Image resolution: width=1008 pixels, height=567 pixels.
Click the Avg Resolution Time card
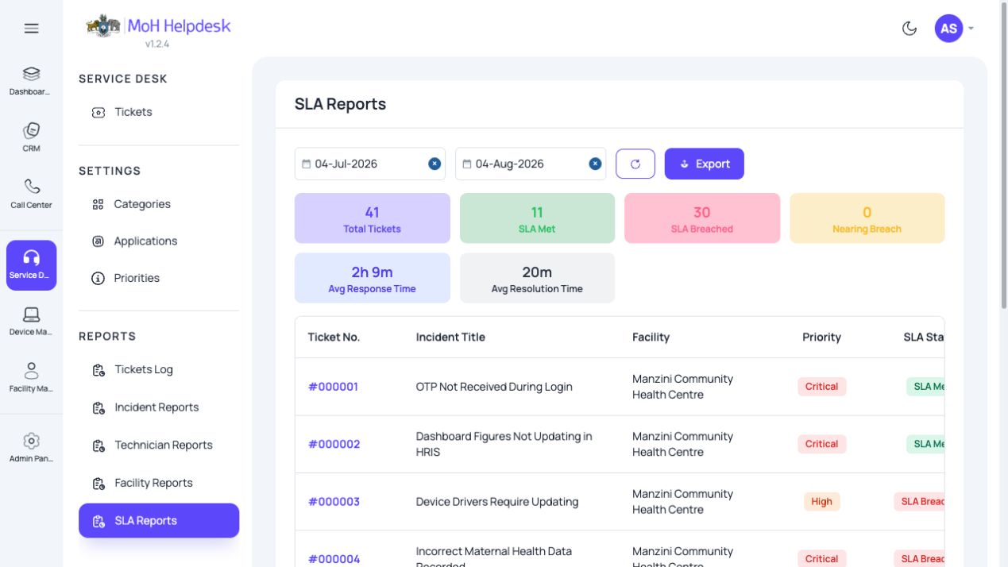point(537,278)
